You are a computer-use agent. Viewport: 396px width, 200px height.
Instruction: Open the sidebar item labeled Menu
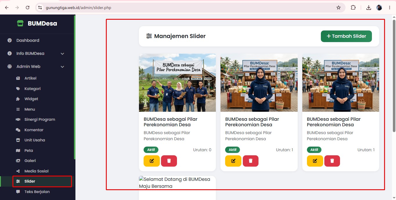pyautogui.click(x=37, y=109)
